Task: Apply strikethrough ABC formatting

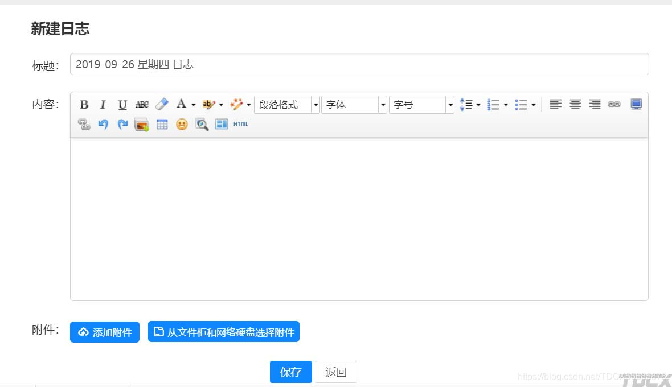Action: pyautogui.click(x=142, y=105)
